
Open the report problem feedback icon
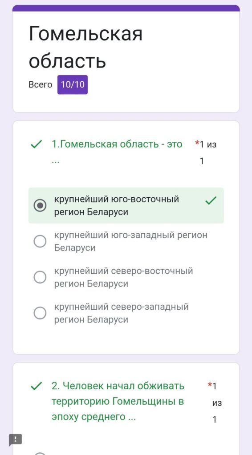coord(15,439)
